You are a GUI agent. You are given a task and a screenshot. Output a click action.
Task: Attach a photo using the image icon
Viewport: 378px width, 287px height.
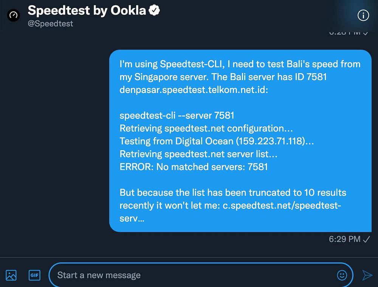(x=11, y=275)
